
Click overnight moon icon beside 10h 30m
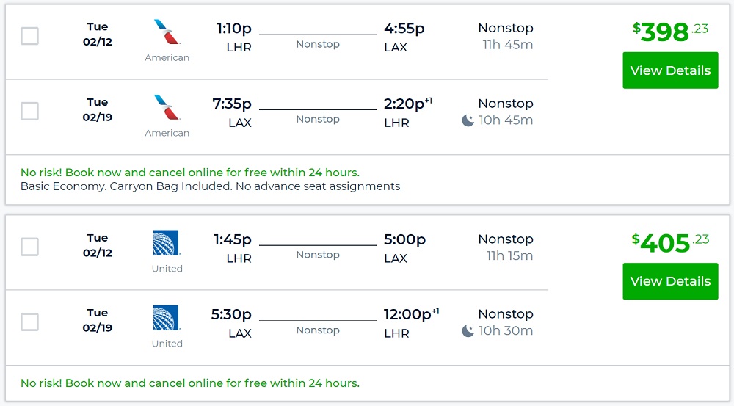[468, 331]
